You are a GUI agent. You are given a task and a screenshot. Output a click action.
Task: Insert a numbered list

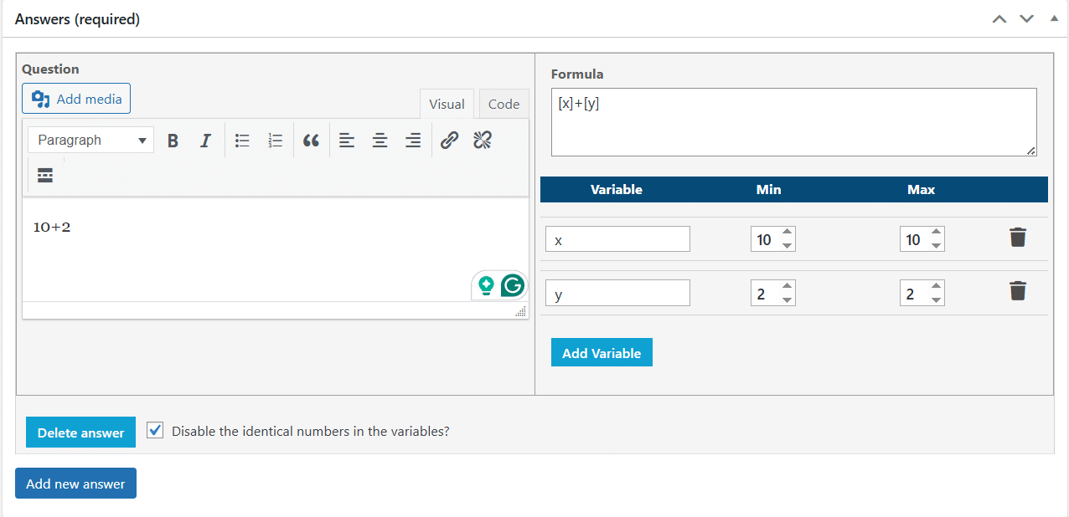pyautogui.click(x=275, y=141)
